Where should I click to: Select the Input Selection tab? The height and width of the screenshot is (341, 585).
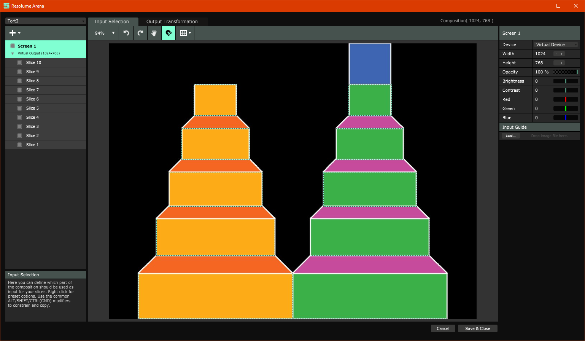pos(112,22)
